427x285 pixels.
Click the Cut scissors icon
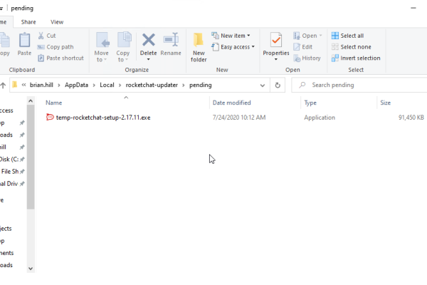(x=41, y=36)
